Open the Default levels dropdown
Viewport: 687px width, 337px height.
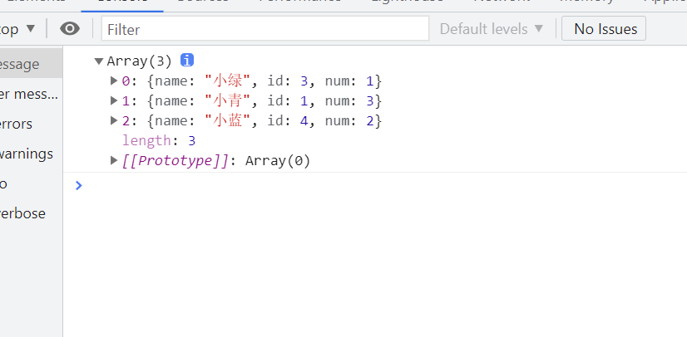(x=491, y=29)
